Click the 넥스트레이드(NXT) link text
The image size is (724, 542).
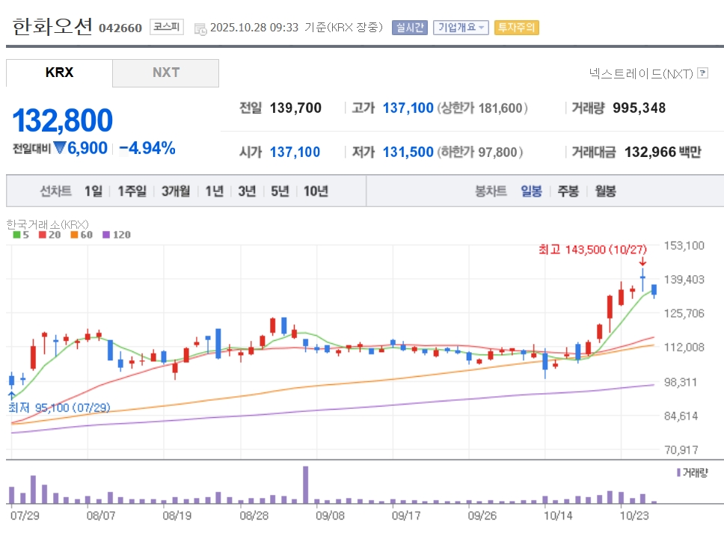(x=641, y=73)
